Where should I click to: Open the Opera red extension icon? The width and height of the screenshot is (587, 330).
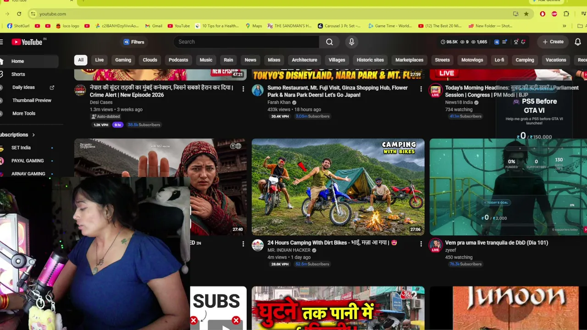click(x=543, y=14)
